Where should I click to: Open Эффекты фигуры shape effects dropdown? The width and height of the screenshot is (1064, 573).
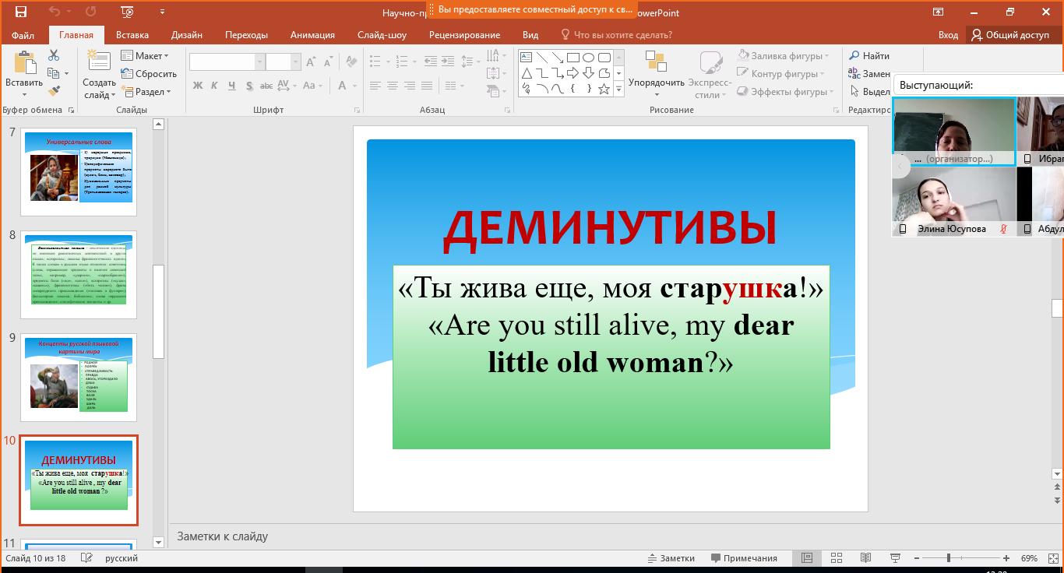tap(786, 92)
